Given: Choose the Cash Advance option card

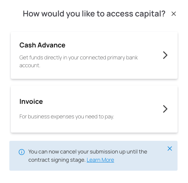Looking at the screenshot, I should [94, 55].
